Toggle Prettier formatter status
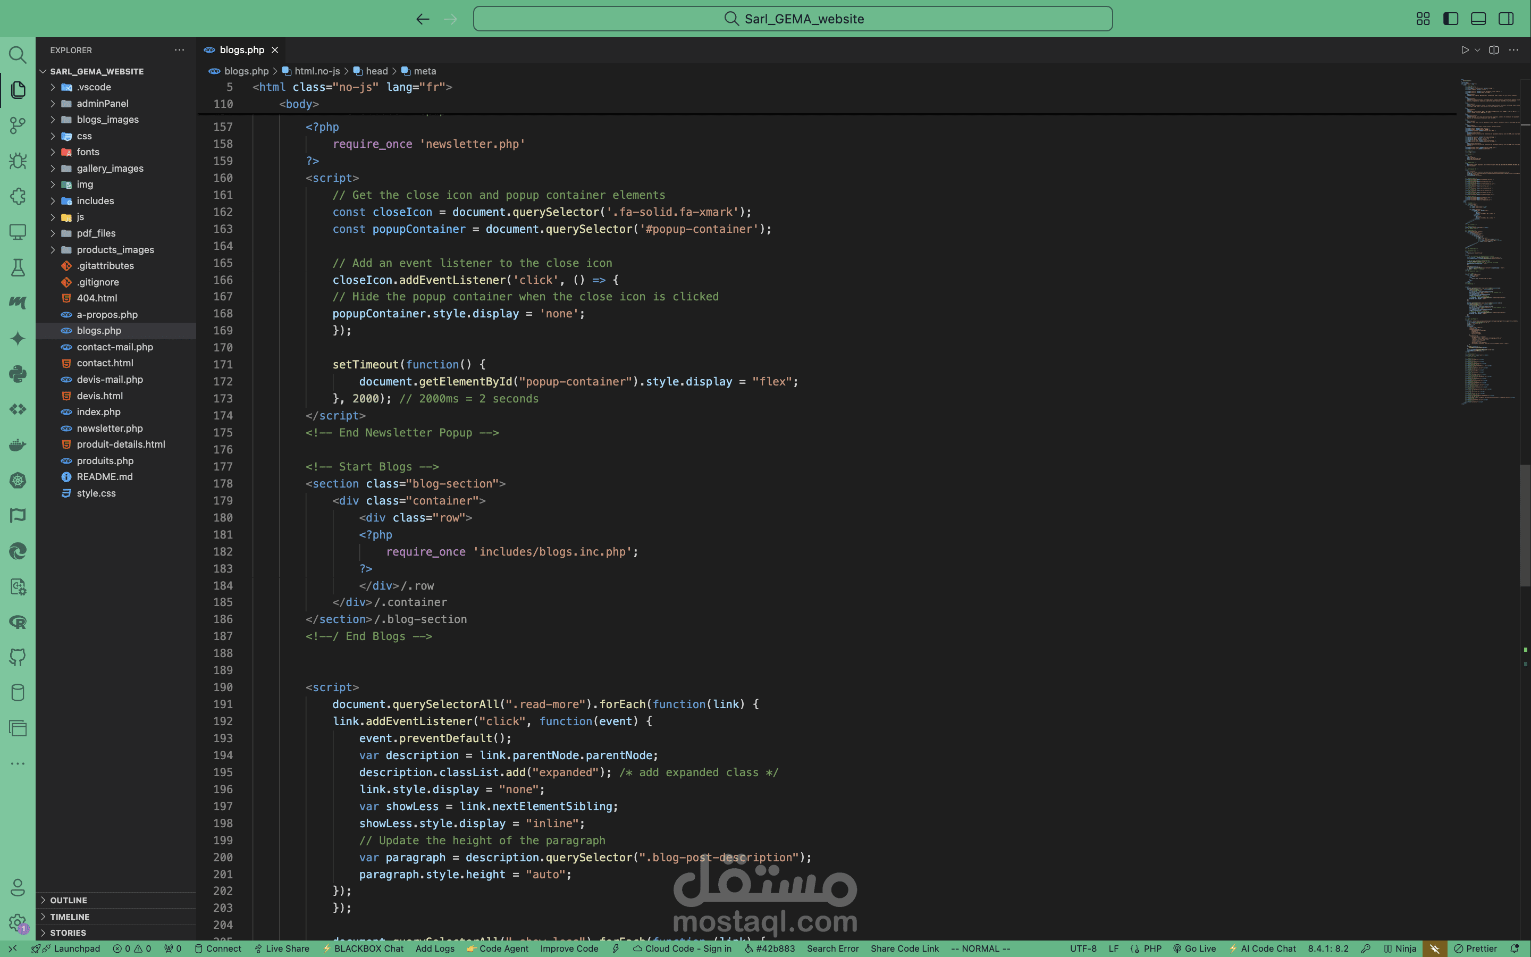This screenshot has width=1531, height=957. [1475, 948]
